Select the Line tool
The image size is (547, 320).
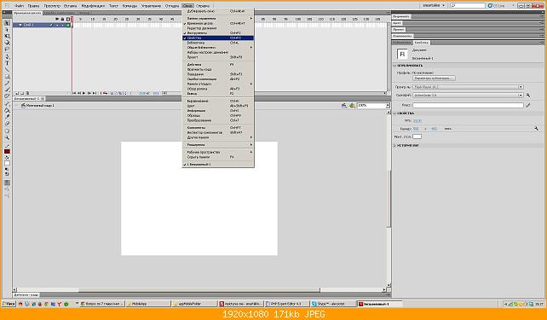(7, 70)
